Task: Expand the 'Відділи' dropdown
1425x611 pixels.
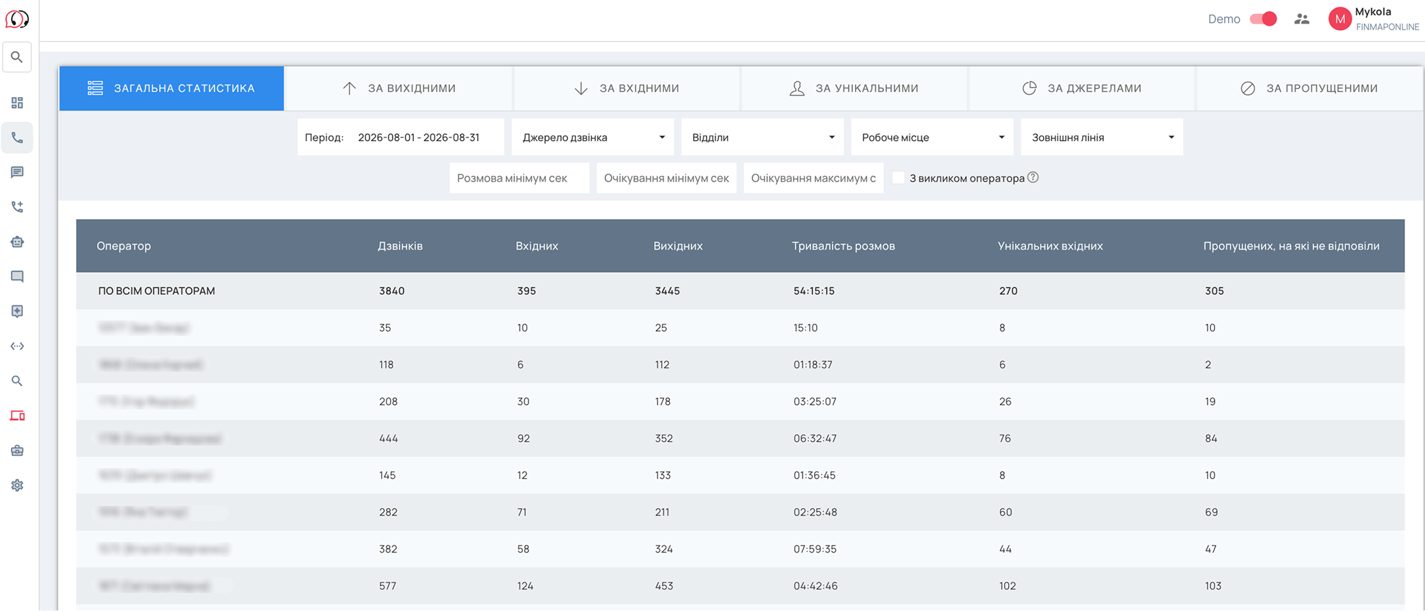Action: (x=762, y=137)
